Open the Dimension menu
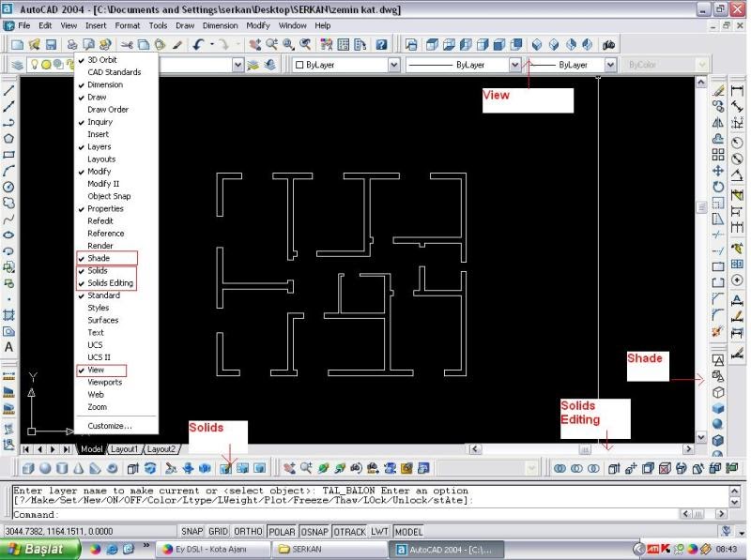 (x=220, y=26)
